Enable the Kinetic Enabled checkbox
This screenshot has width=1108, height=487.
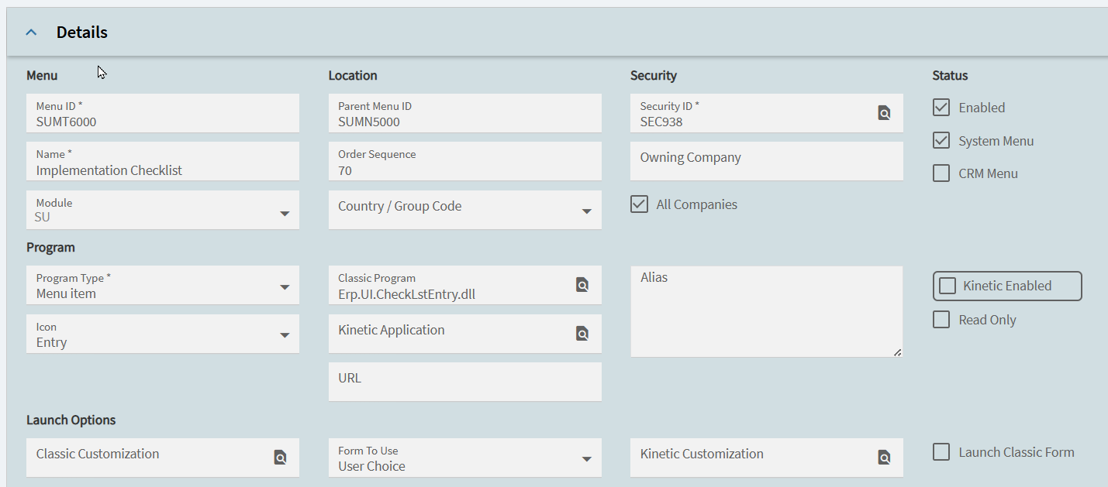pos(947,286)
